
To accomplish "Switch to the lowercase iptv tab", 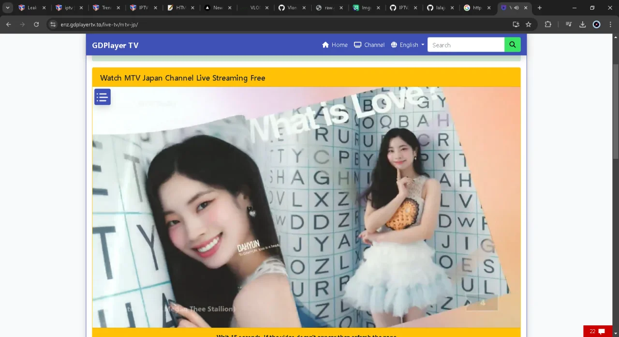I will tap(69, 8).
